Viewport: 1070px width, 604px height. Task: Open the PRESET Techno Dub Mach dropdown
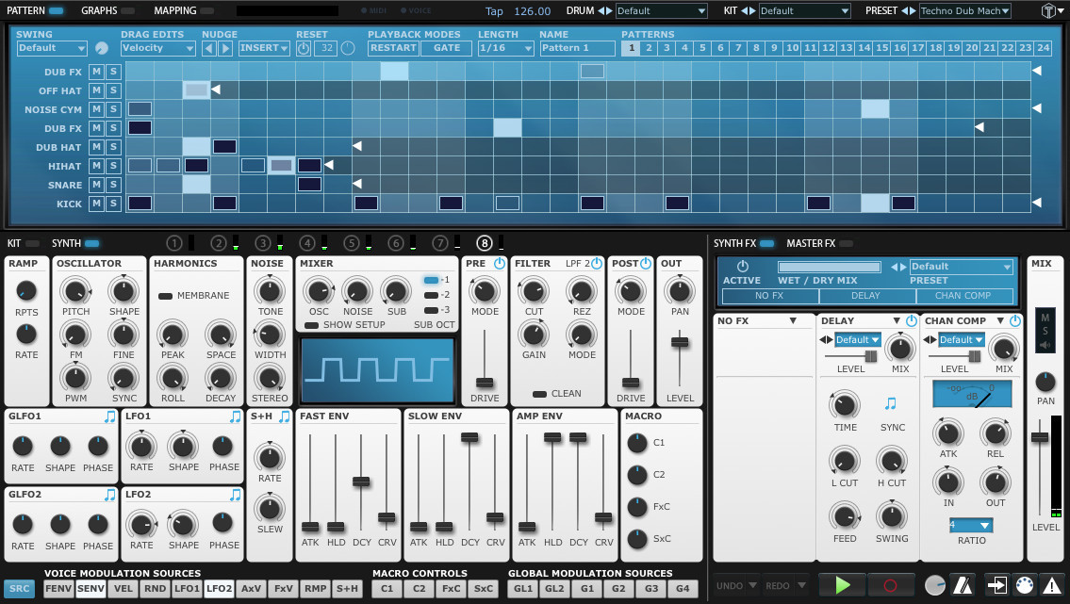(965, 11)
